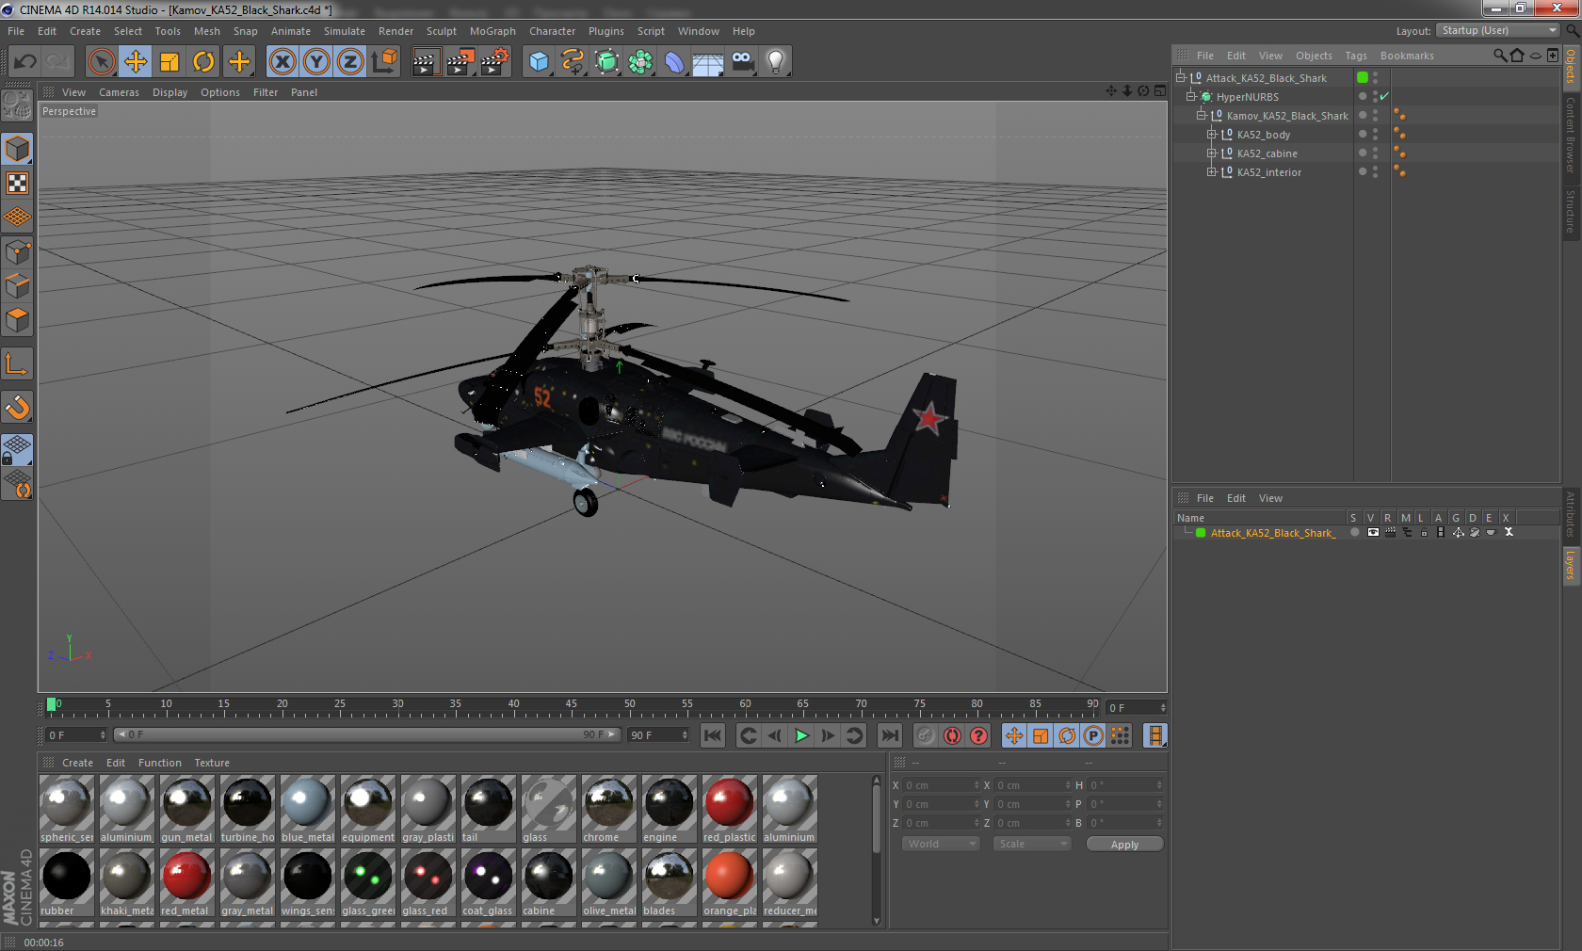Toggle X axis lock
Screen dimensions: 1582x951
coord(282,62)
